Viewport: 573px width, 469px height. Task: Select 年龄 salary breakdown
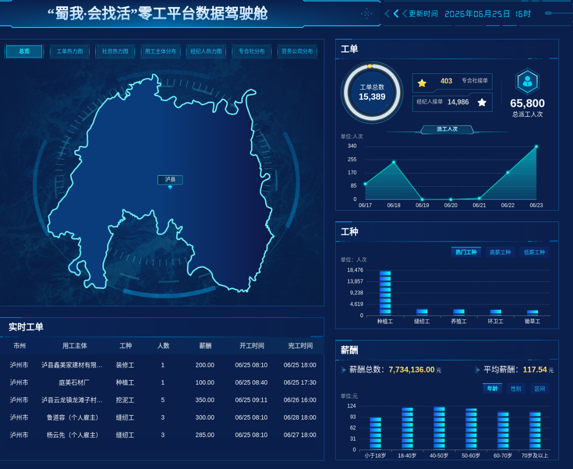tap(492, 388)
